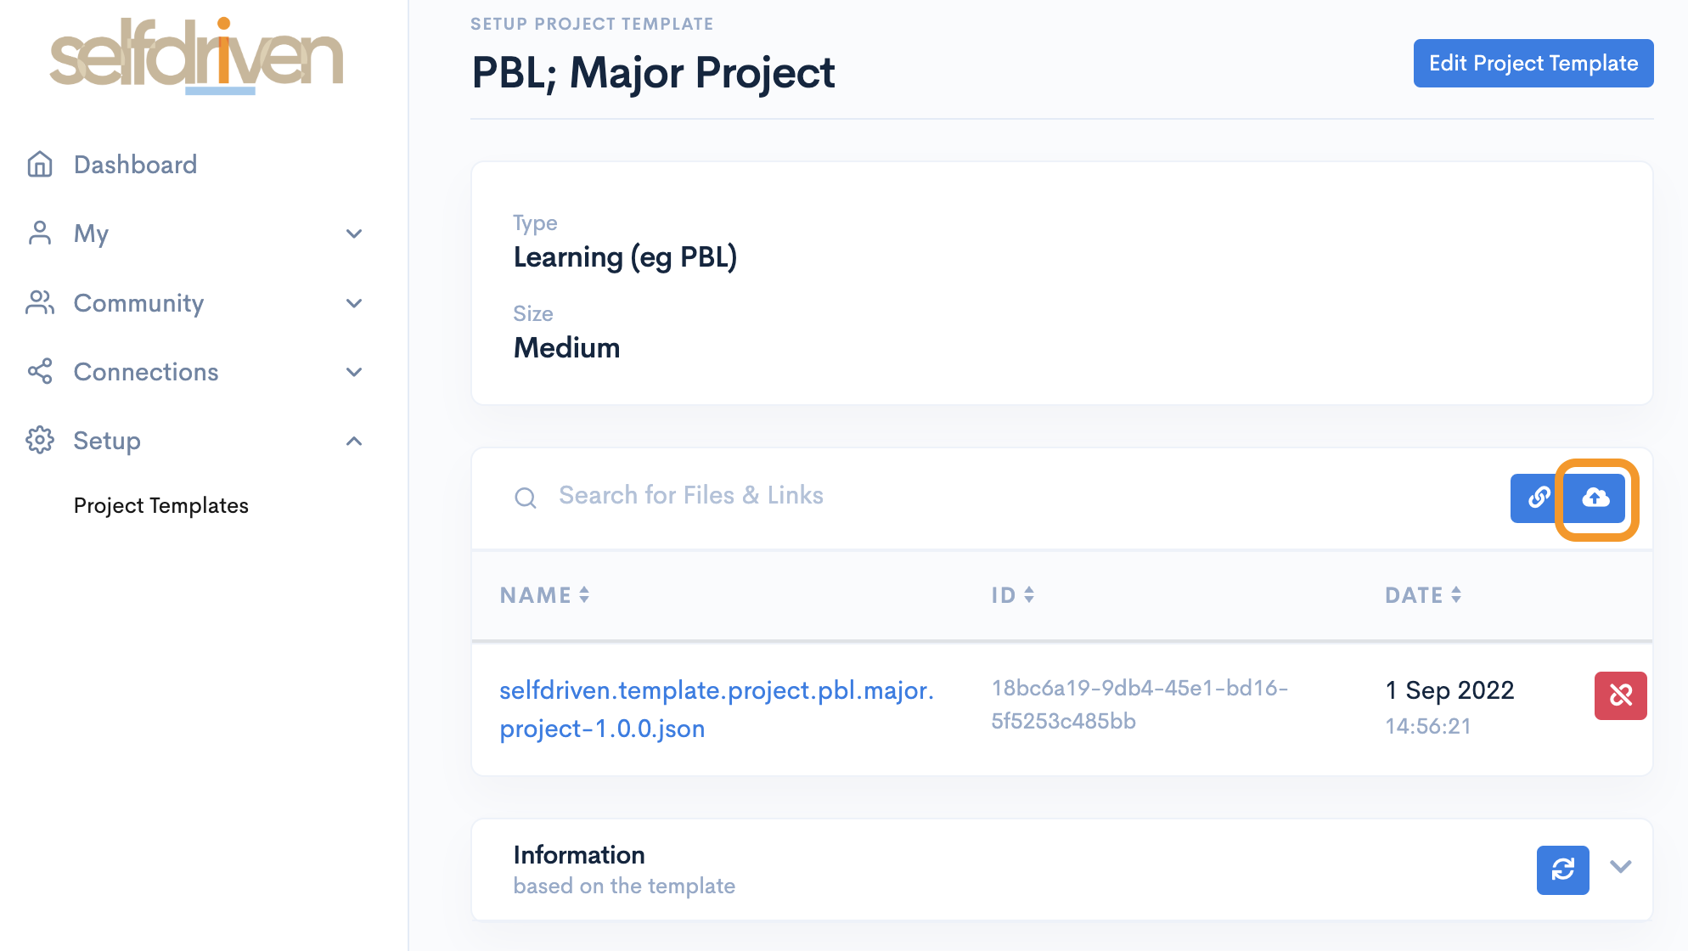
Task: Click the cloud upload file button
Action: [1595, 498]
